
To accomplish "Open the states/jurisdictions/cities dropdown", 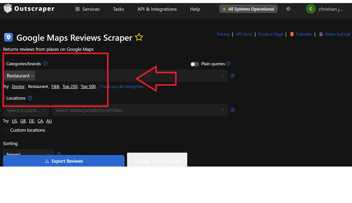I will pos(140,110).
